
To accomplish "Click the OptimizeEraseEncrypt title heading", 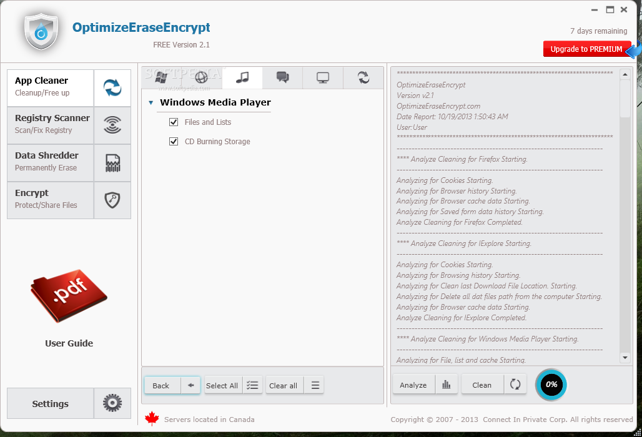I will point(141,27).
